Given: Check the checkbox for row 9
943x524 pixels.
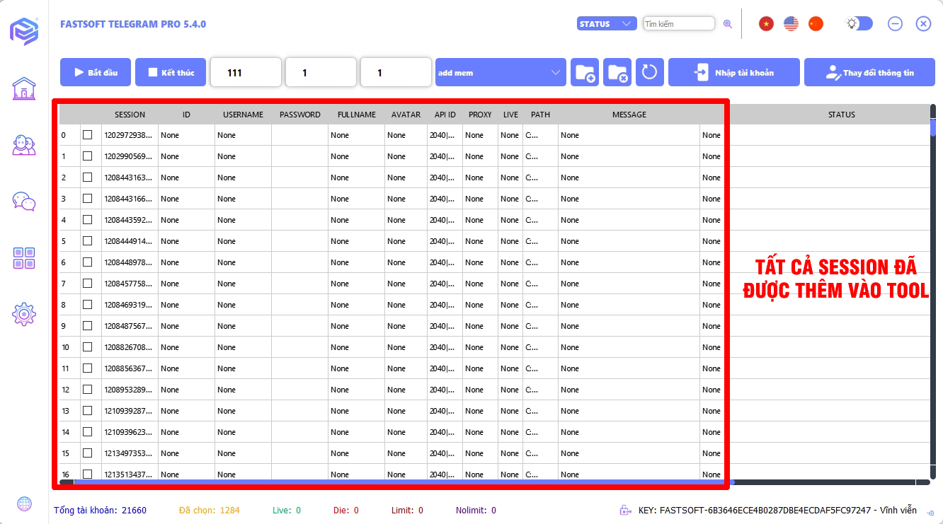Looking at the screenshot, I should [87, 325].
